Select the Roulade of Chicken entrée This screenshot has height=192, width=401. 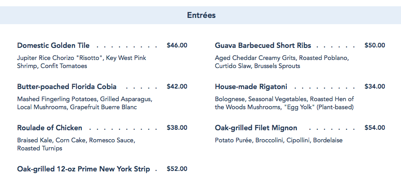(x=49, y=128)
